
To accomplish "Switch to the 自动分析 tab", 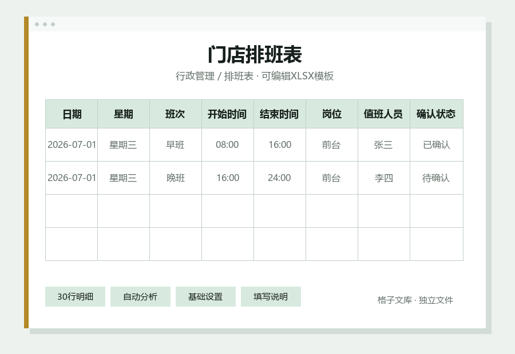I will click(x=140, y=297).
